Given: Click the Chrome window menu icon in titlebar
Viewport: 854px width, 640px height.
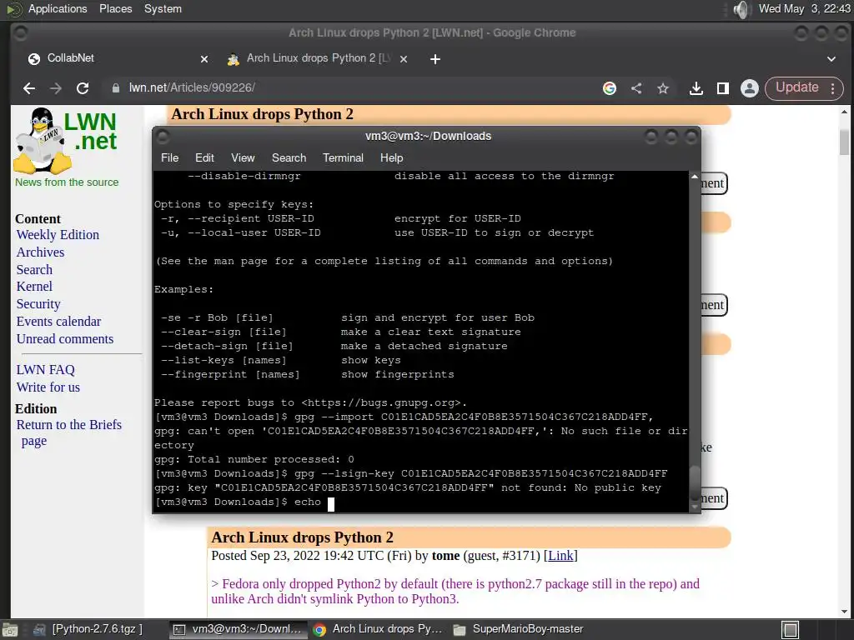Looking at the screenshot, I should pos(20,33).
